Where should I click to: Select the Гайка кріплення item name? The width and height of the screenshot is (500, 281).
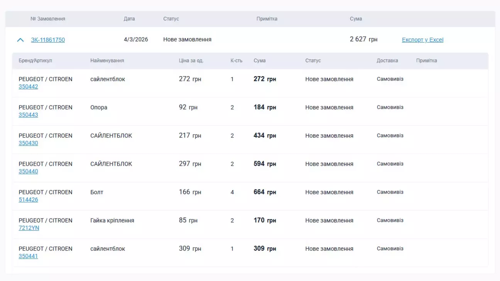click(112, 221)
